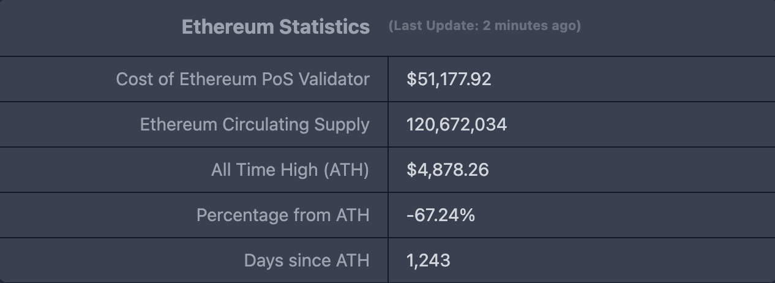The image size is (775, 283).
Task: Click the $51,177.92 validator cost value
Action: (449, 79)
